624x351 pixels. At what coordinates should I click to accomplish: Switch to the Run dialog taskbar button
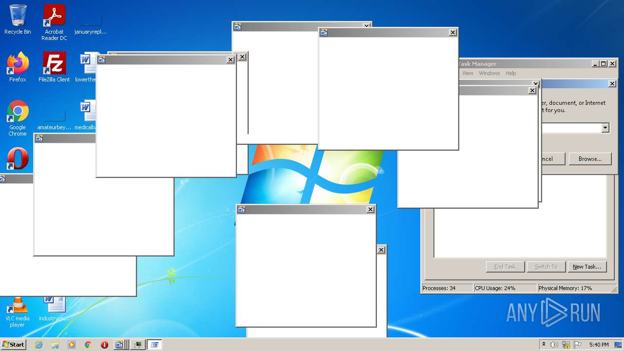155,345
